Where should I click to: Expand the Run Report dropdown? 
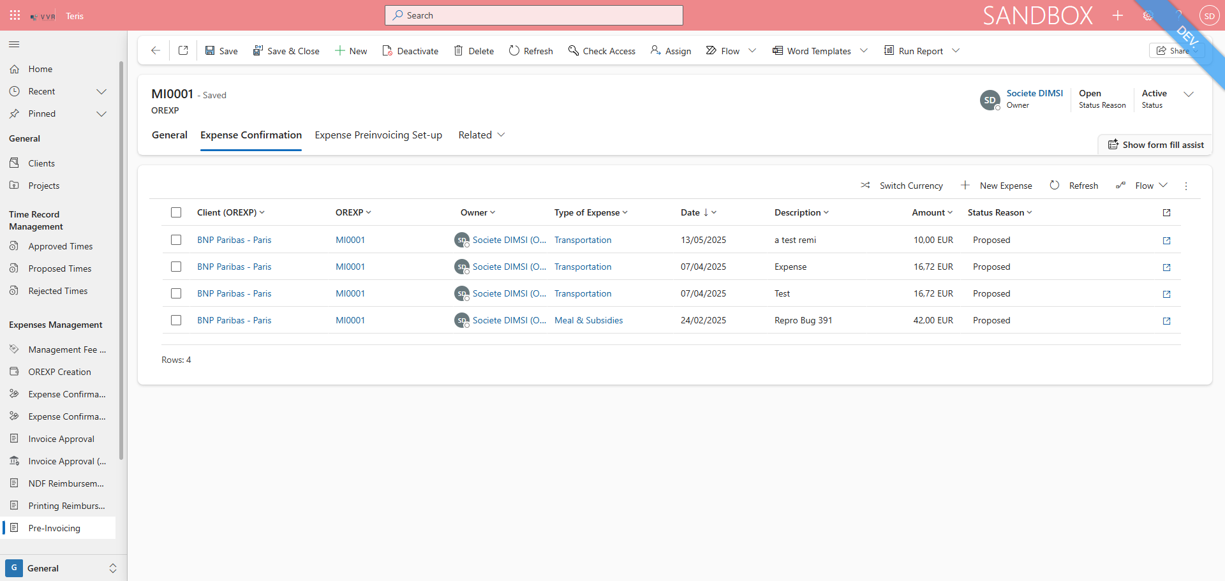pyautogui.click(x=956, y=51)
